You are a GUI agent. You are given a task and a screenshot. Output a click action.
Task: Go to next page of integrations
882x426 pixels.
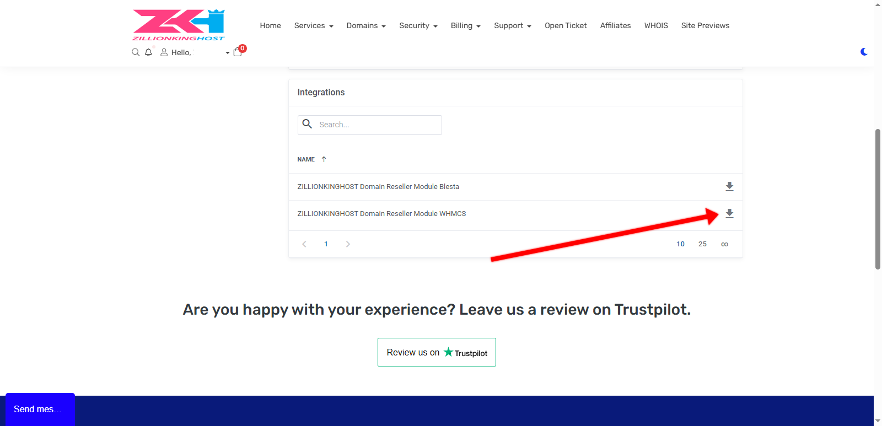click(x=348, y=244)
